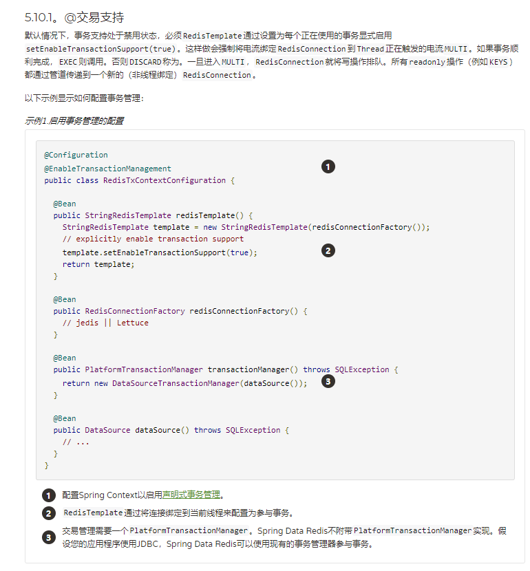530x571 pixels.
Task: Click the heading 5.10.1。@交易支持
Action: pyautogui.click(x=74, y=17)
